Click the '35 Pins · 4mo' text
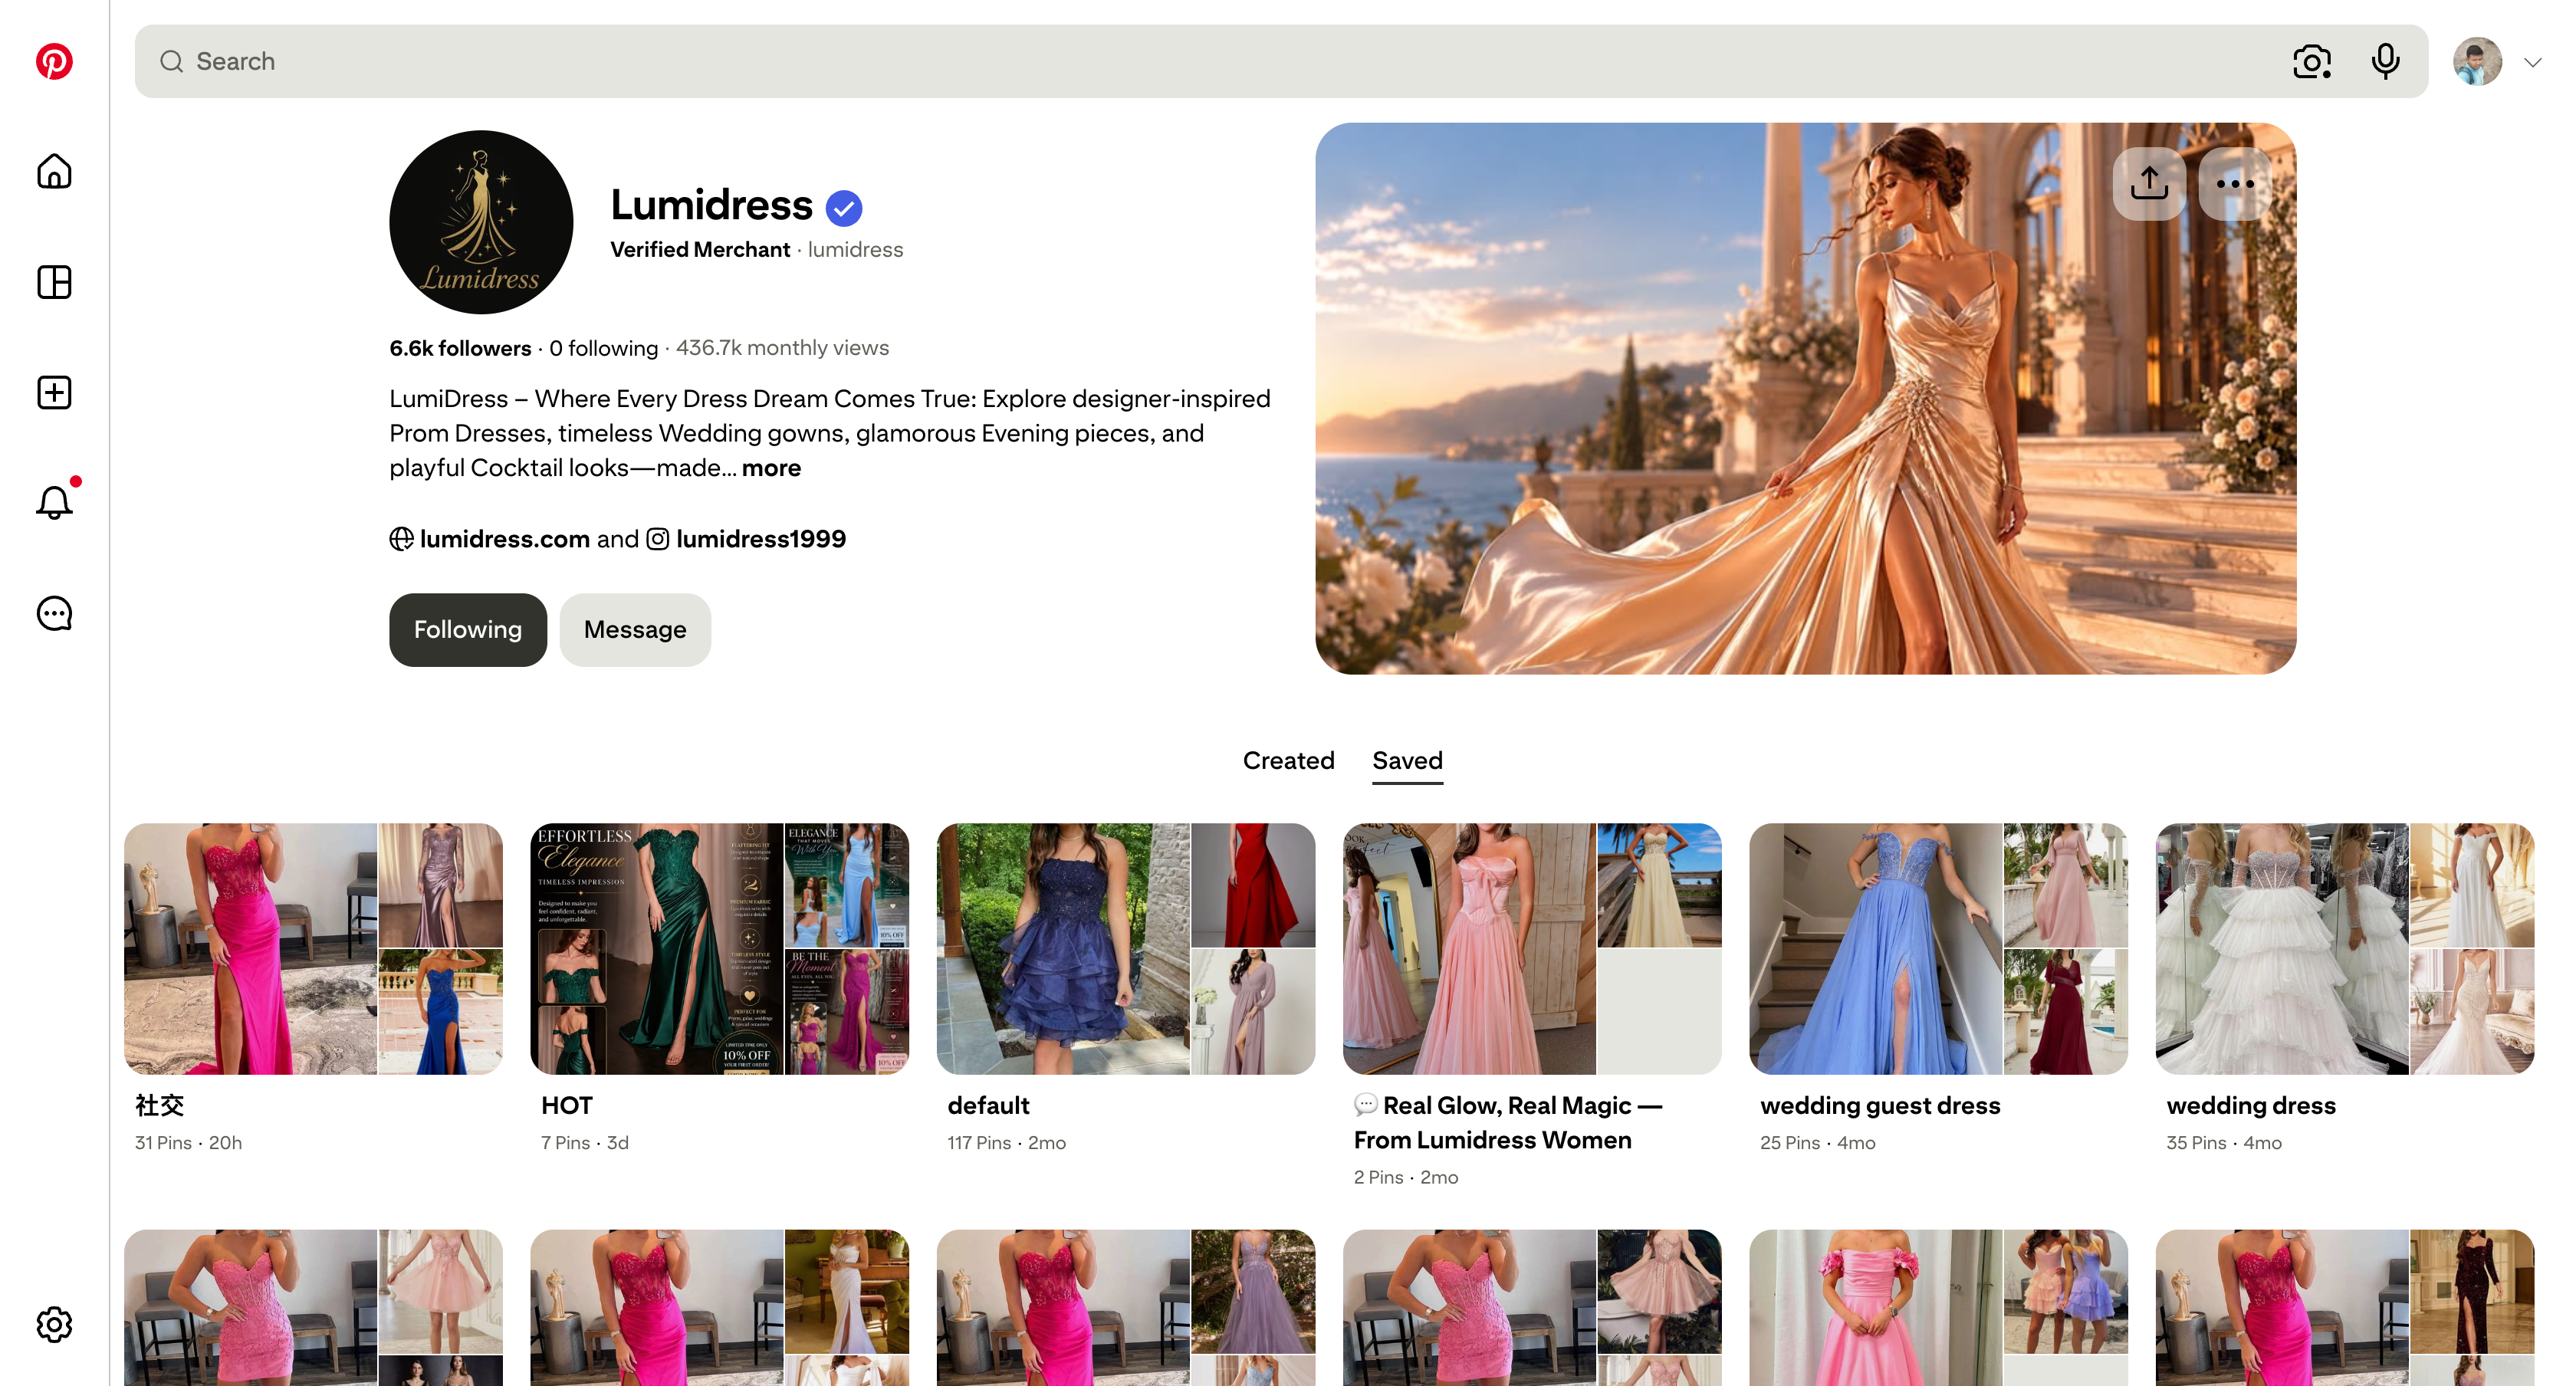 2224,1143
